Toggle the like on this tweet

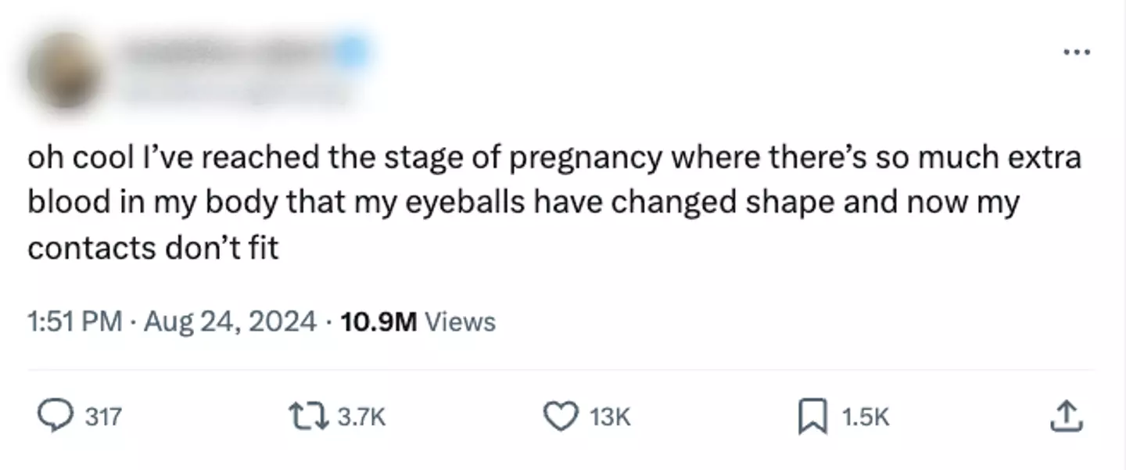coord(561,417)
